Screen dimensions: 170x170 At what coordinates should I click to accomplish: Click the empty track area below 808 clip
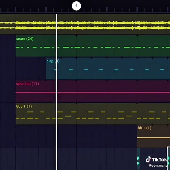coord(76,136)
